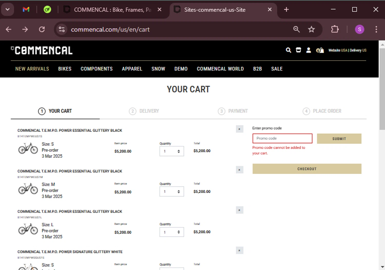Open SNOW menu
Image resolution: width=385 pixels, height=270 pixels.
(158, 69)
